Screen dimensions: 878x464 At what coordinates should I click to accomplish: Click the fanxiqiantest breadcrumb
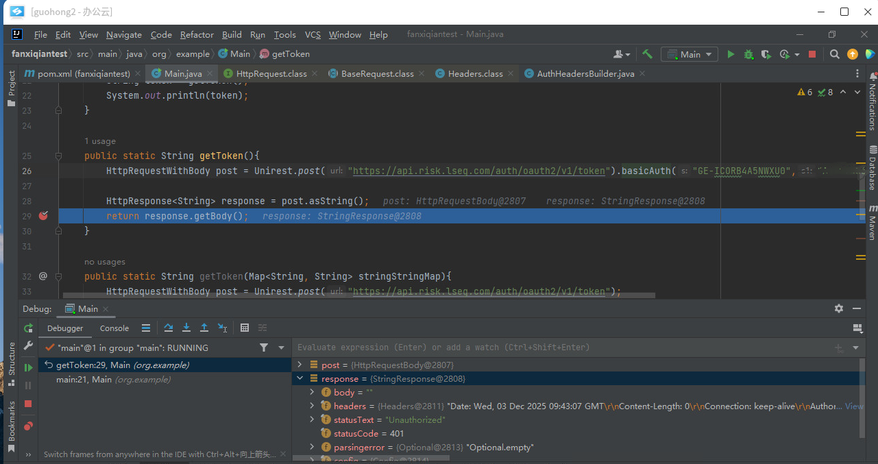click(x=39, y=53)
